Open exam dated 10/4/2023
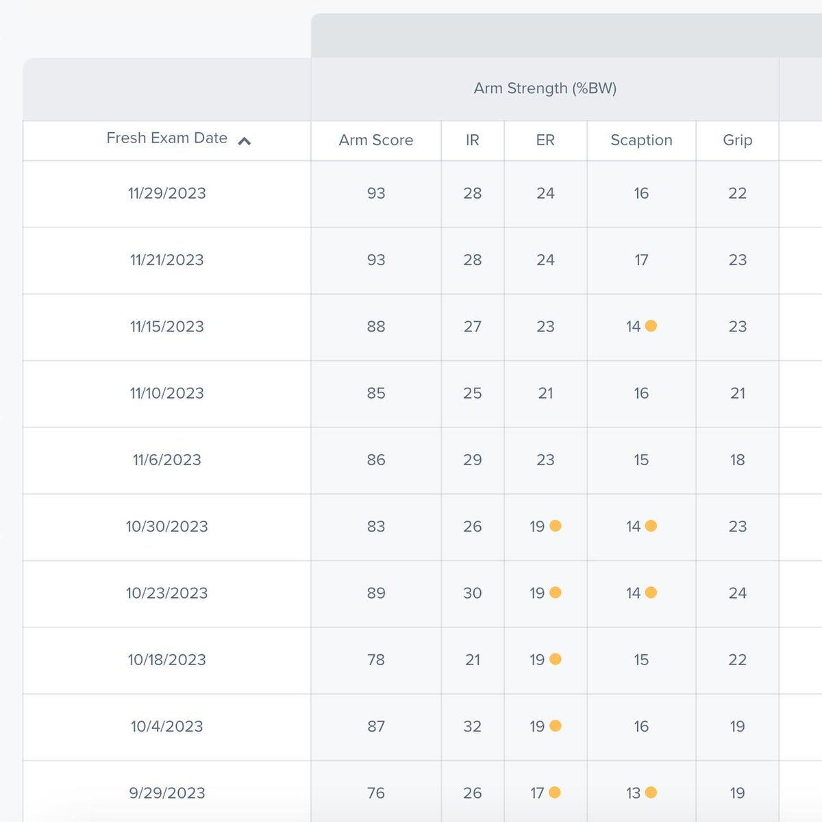This screenshot has width=822, height=822. click(167, 727)
